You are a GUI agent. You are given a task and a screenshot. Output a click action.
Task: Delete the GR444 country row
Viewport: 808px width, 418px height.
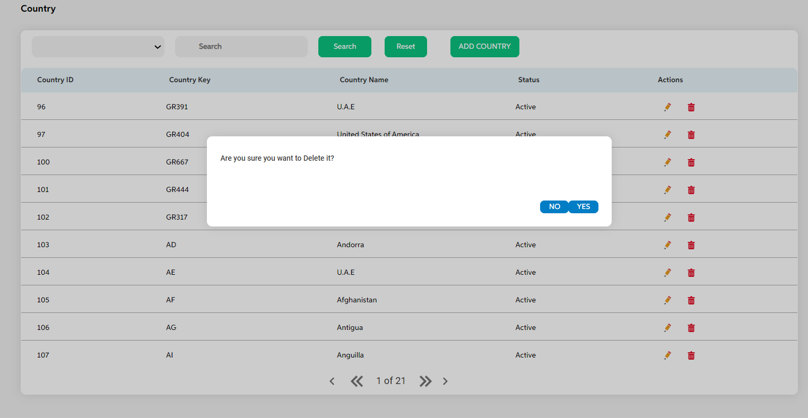tap(691, 190)
